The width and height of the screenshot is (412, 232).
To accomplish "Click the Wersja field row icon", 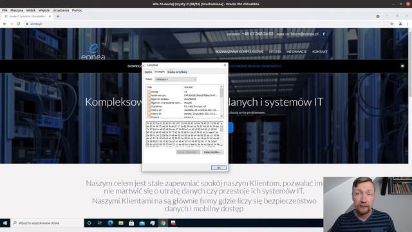I will coord(149,92).
